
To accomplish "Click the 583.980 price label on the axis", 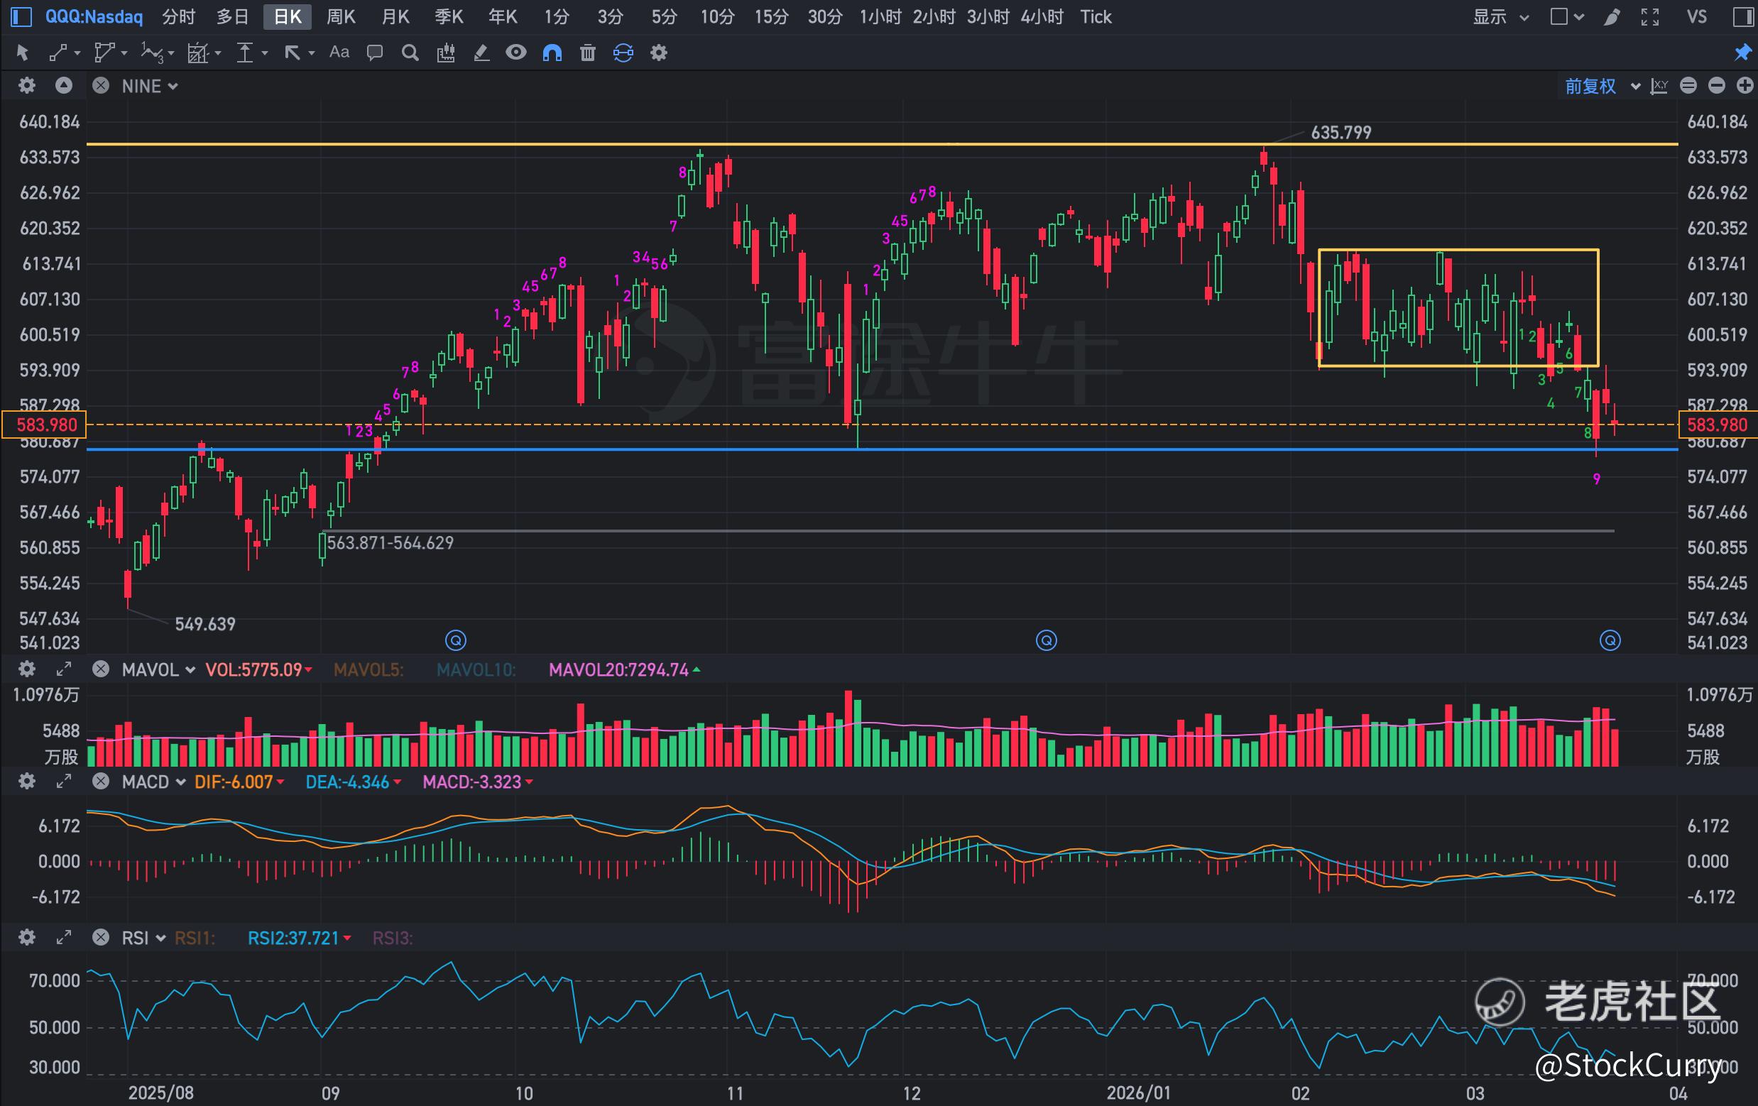I will pyautogui.click(x=45, y=425).
